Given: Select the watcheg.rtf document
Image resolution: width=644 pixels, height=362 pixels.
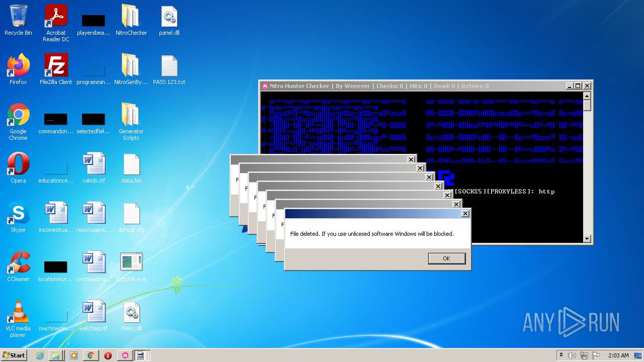Looking at the screenshot, I should point(94,316).
